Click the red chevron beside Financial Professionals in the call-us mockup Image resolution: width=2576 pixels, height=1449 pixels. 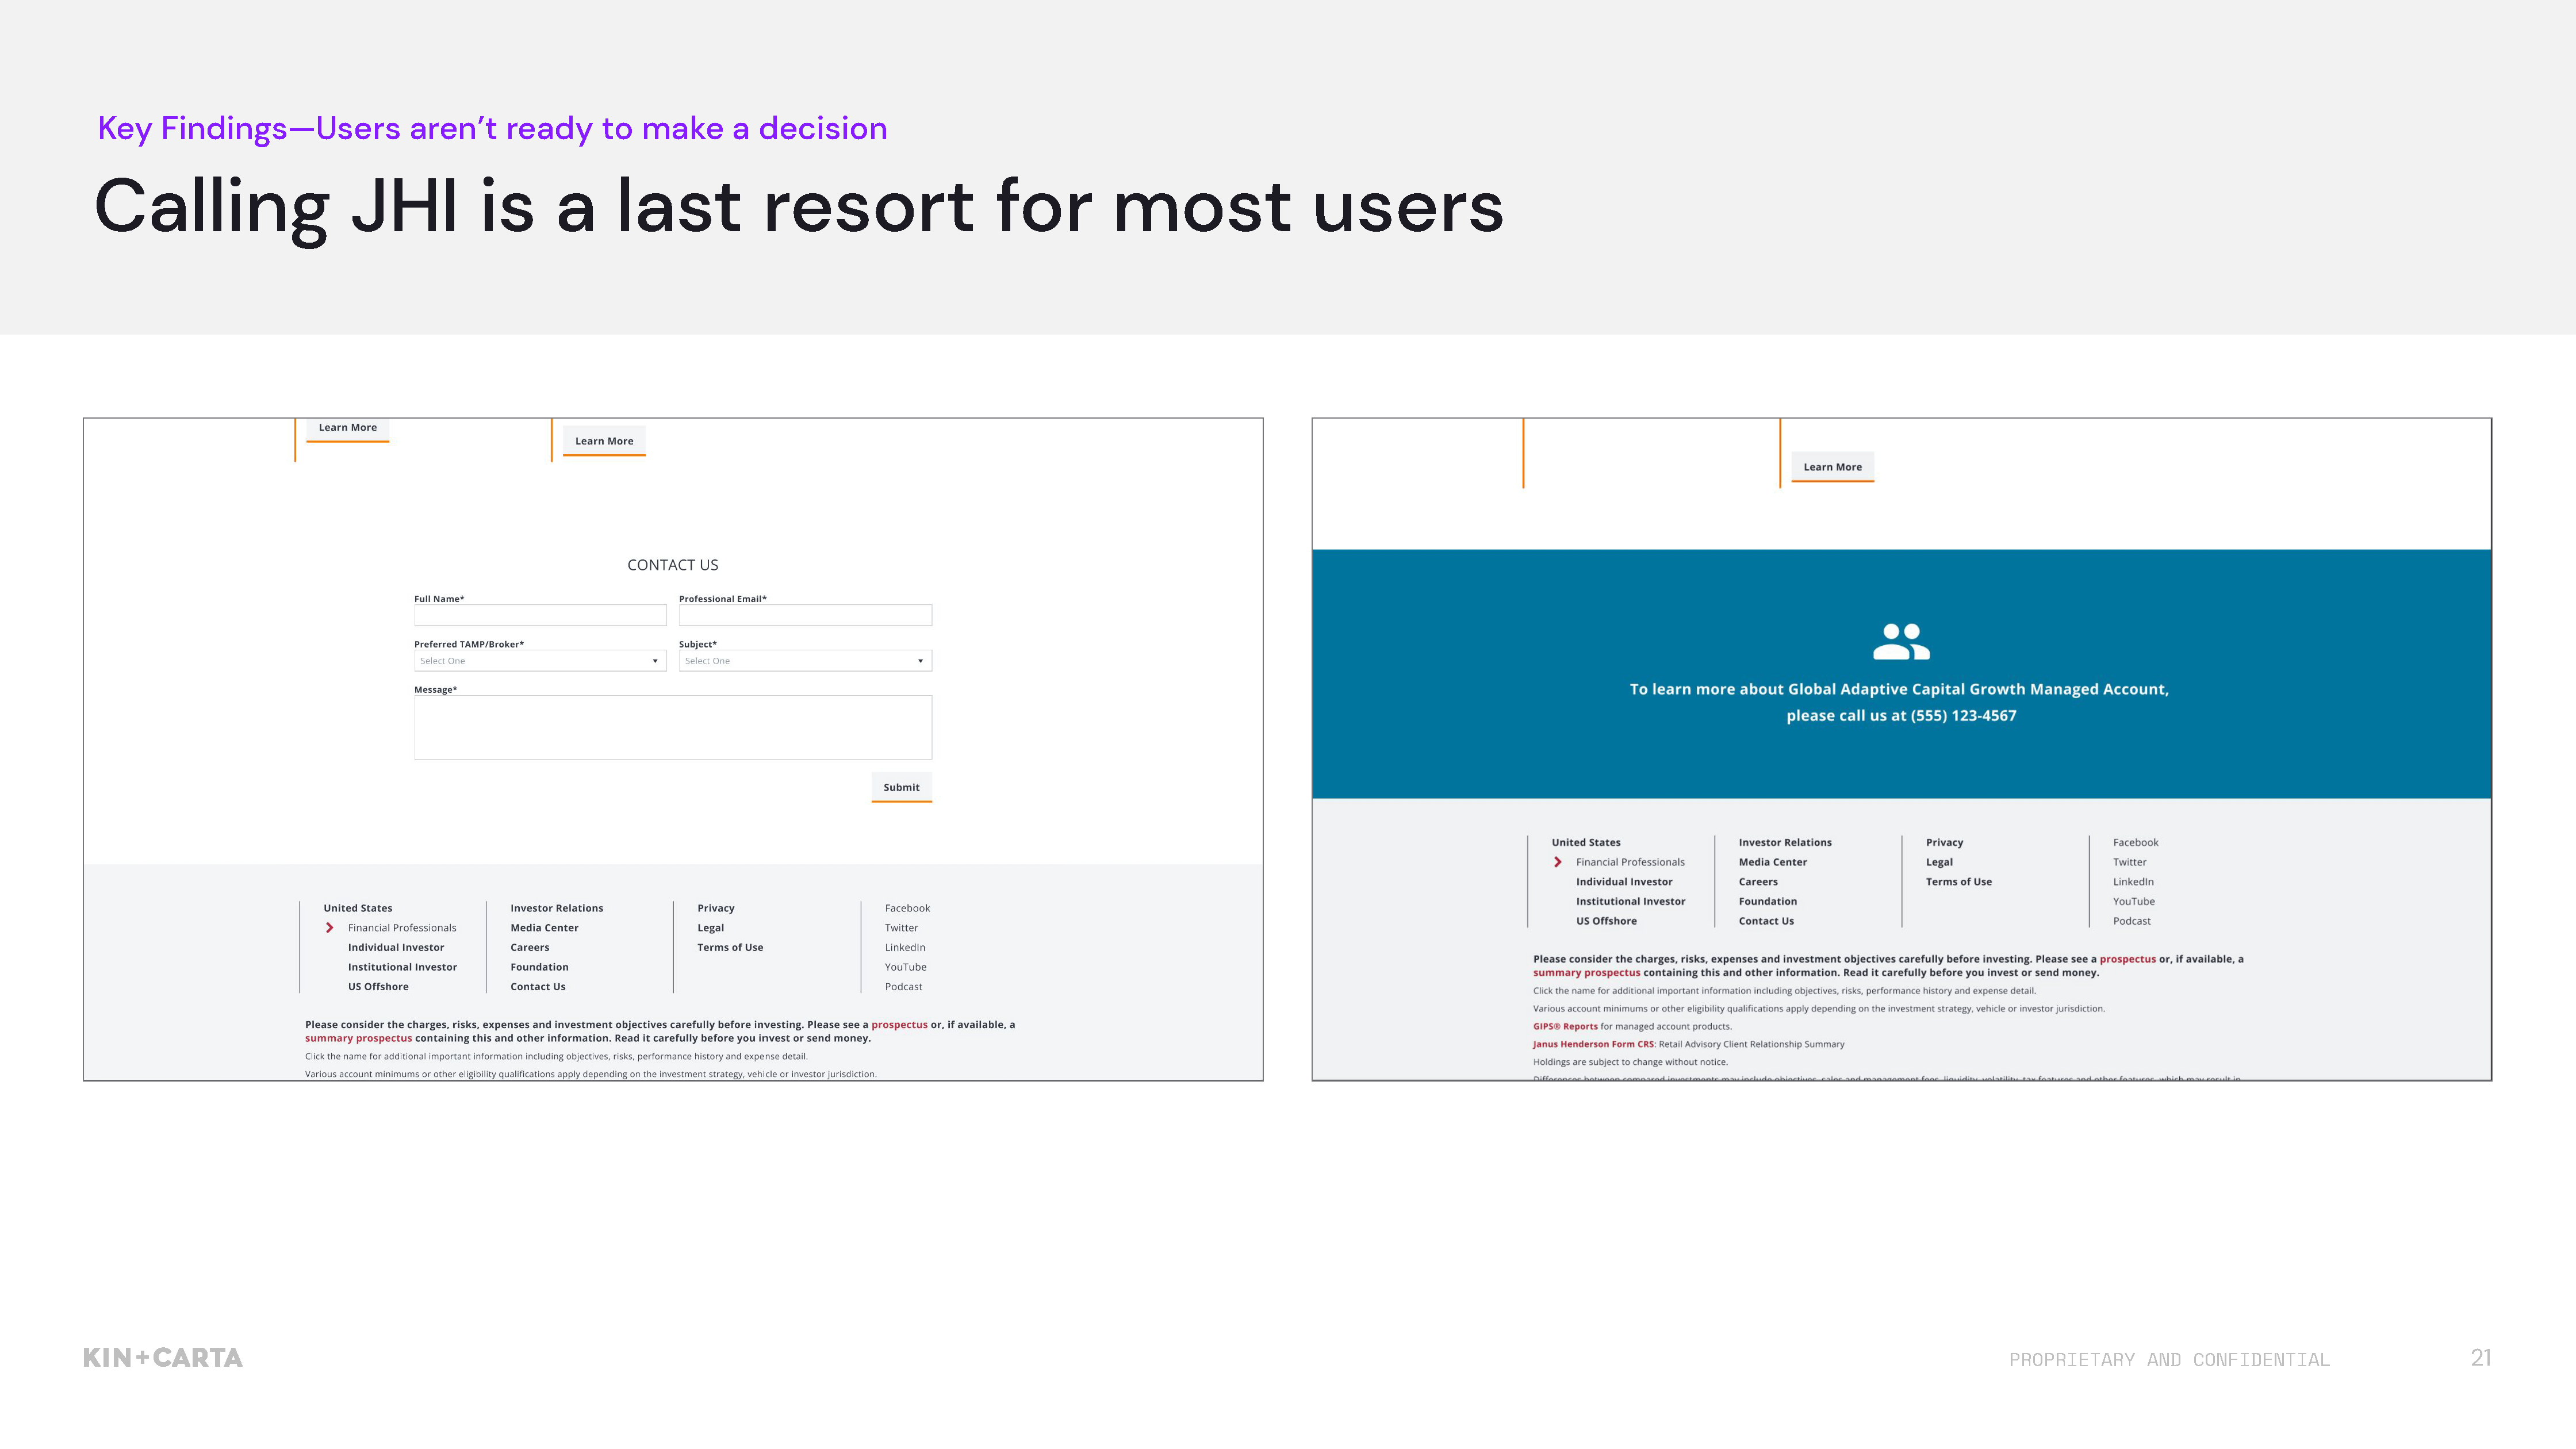click(x=1557, y=862)
